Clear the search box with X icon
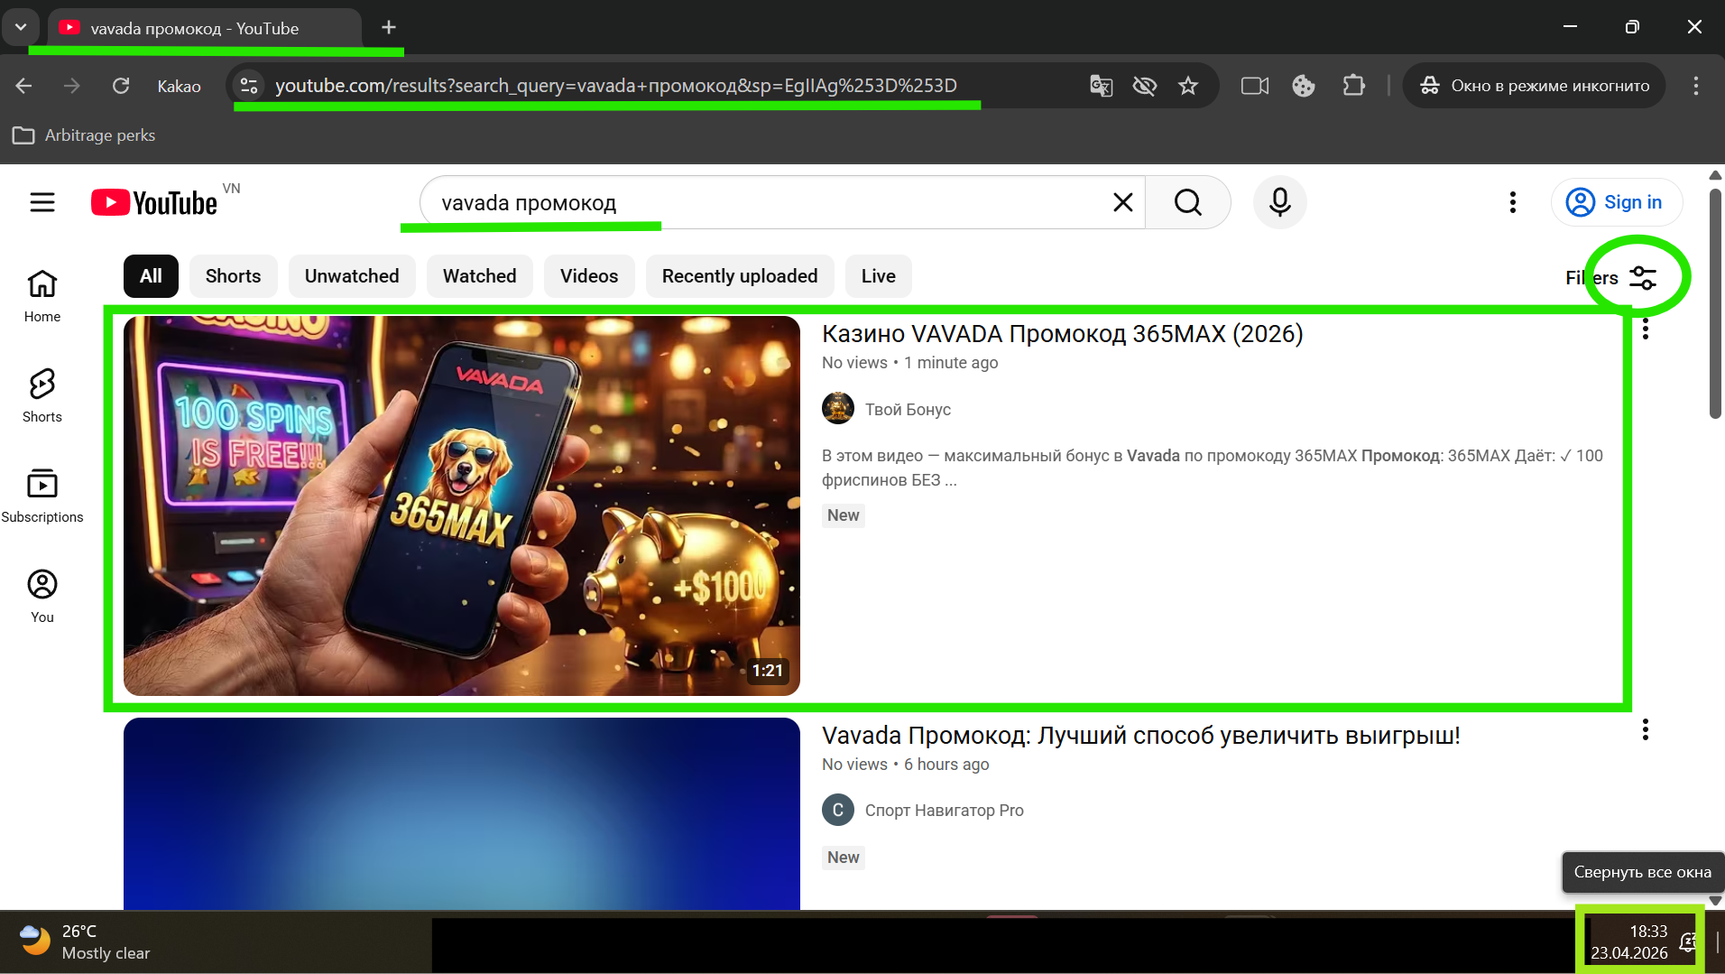 point(1122,202)
